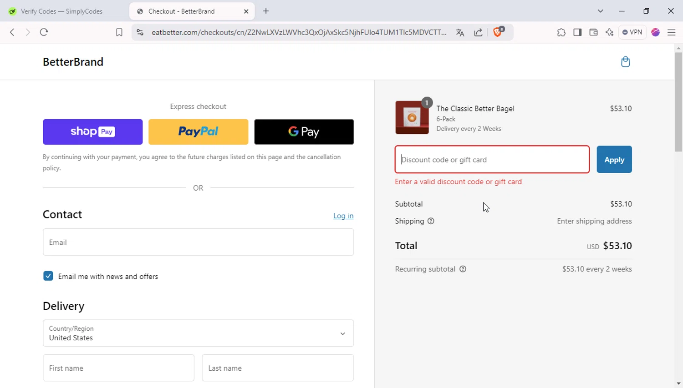Open the VPN button
Image resolution: width=683 pixels, height=388 pixels.
pos(632,32)
